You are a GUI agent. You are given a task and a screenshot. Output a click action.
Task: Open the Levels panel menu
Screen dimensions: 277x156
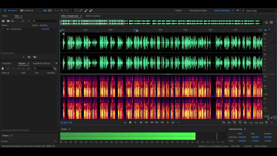pos(70,129)
